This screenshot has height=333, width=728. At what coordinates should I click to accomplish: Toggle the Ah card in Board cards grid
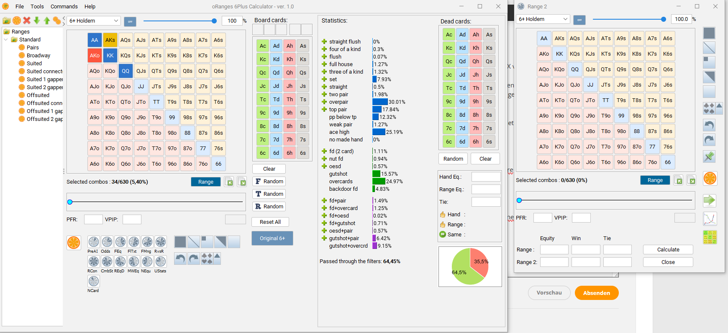pos(290,46)
